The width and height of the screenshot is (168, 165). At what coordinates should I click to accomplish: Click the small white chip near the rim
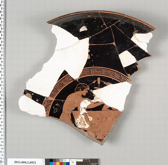pos(83,28)
